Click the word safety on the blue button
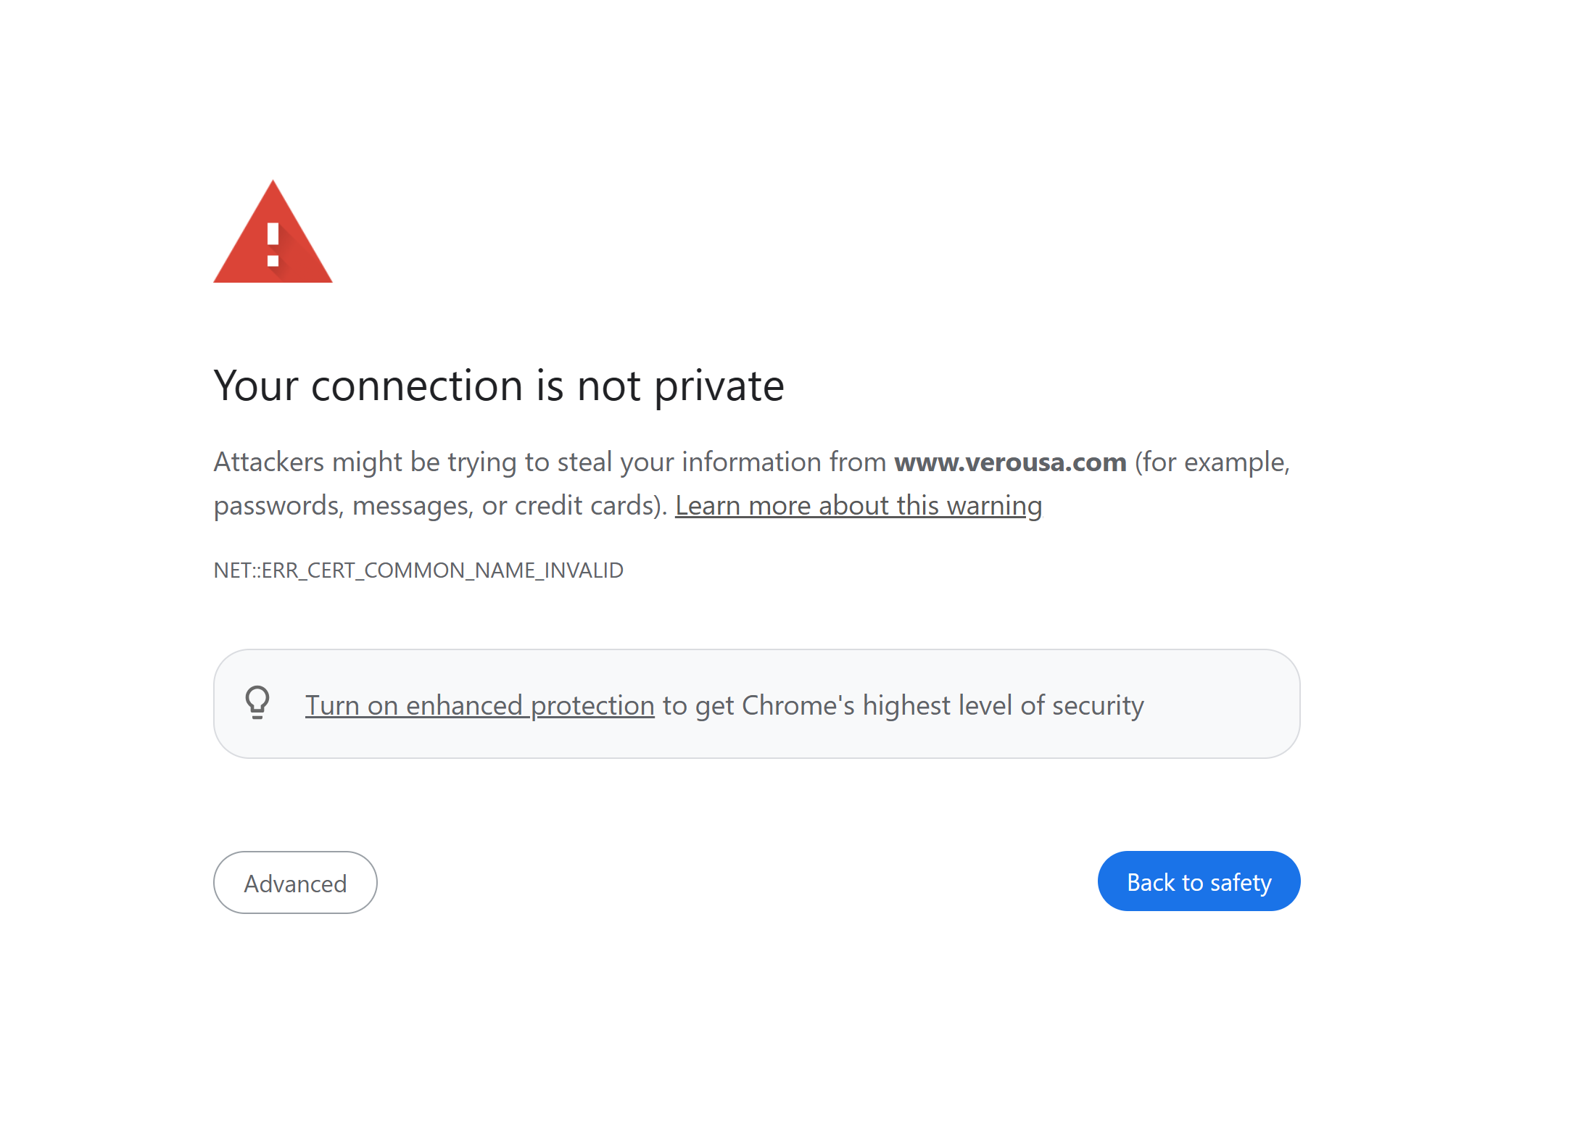 [1241, 883]
